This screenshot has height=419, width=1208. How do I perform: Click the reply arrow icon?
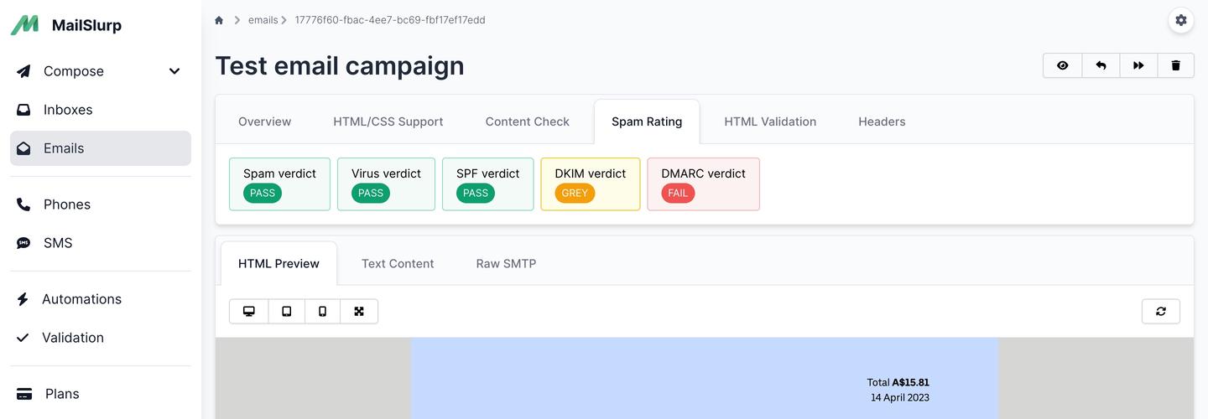tap(1101, 65)
